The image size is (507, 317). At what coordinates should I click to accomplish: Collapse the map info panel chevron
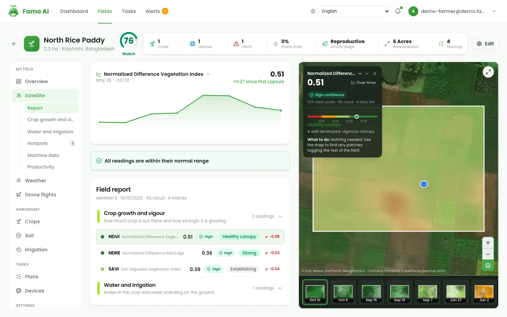point(367,74)
